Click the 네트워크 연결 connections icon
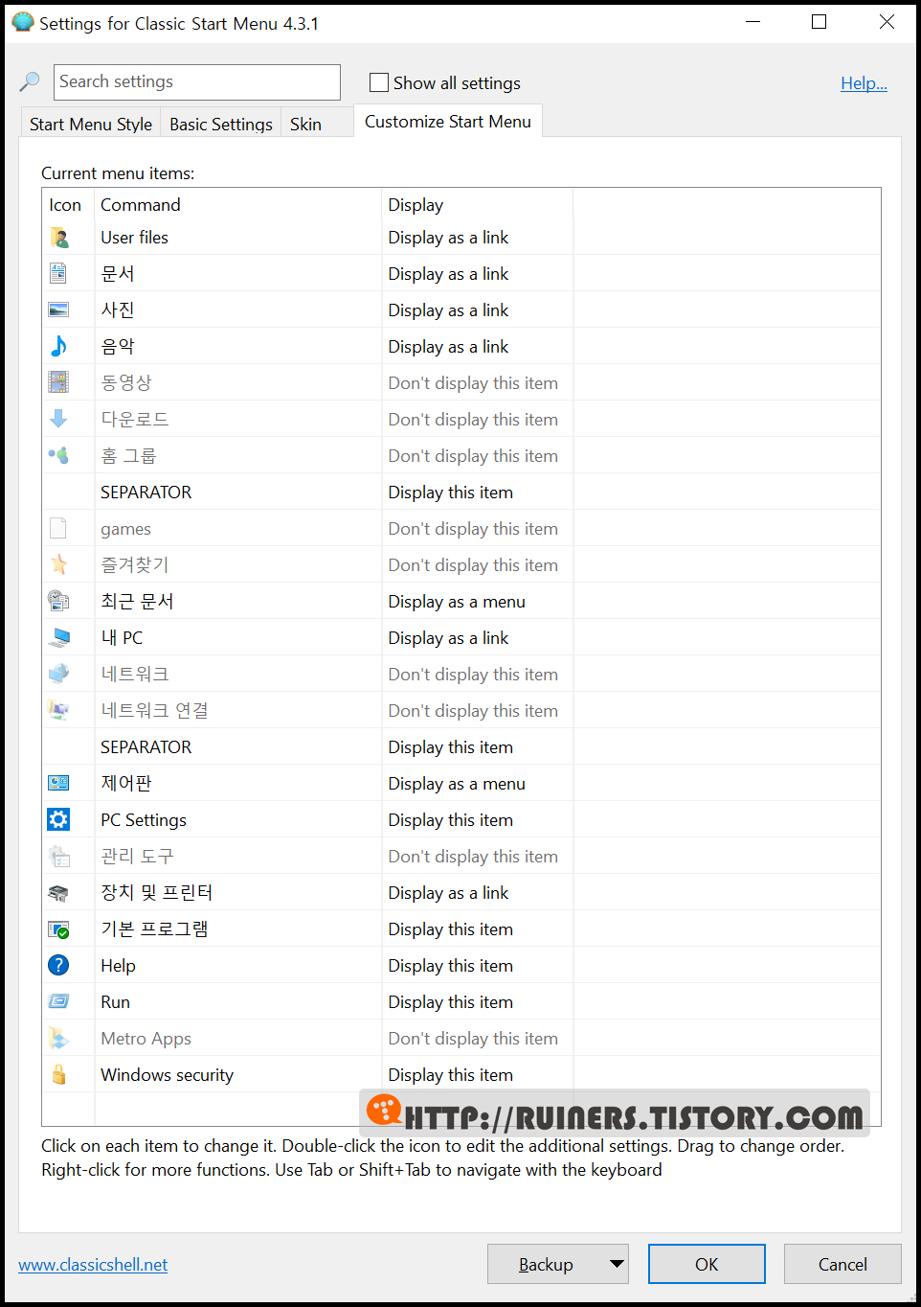The image size is (921, 1307). click(x=58, y=710)
